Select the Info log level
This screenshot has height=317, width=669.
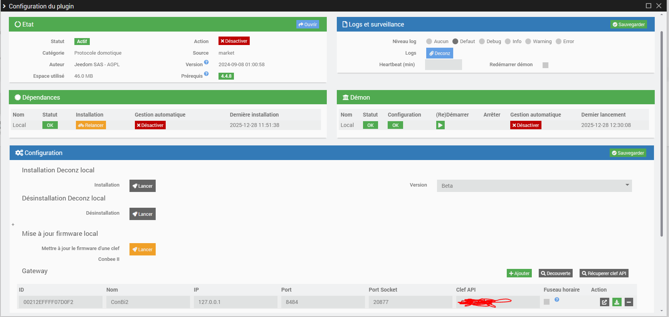(x=508, y=42)
